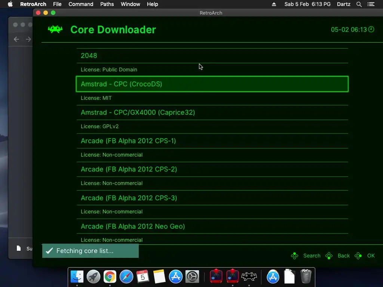Open Notes icon in the dock

click(159, 277)
